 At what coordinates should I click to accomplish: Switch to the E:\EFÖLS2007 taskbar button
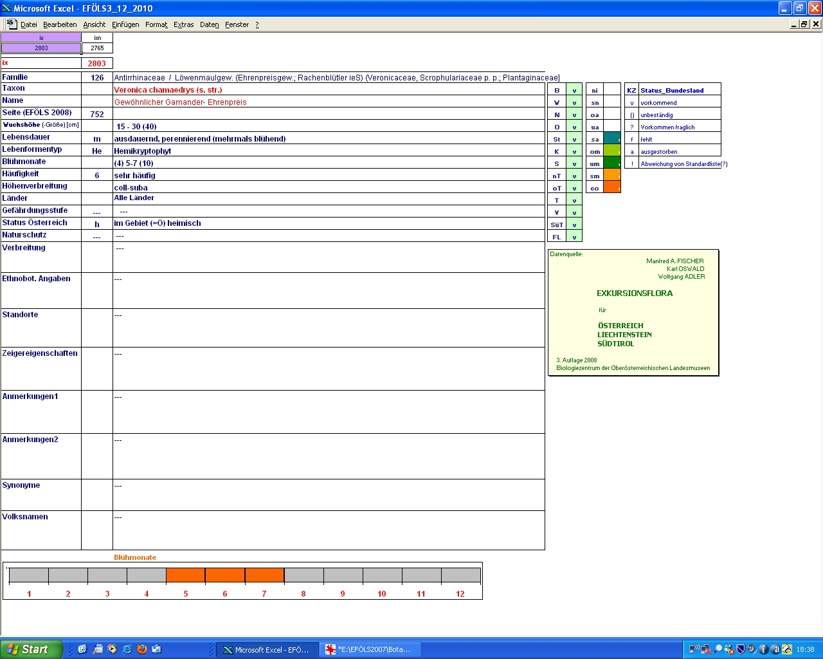pyautogui.click(x=370, y=650)
